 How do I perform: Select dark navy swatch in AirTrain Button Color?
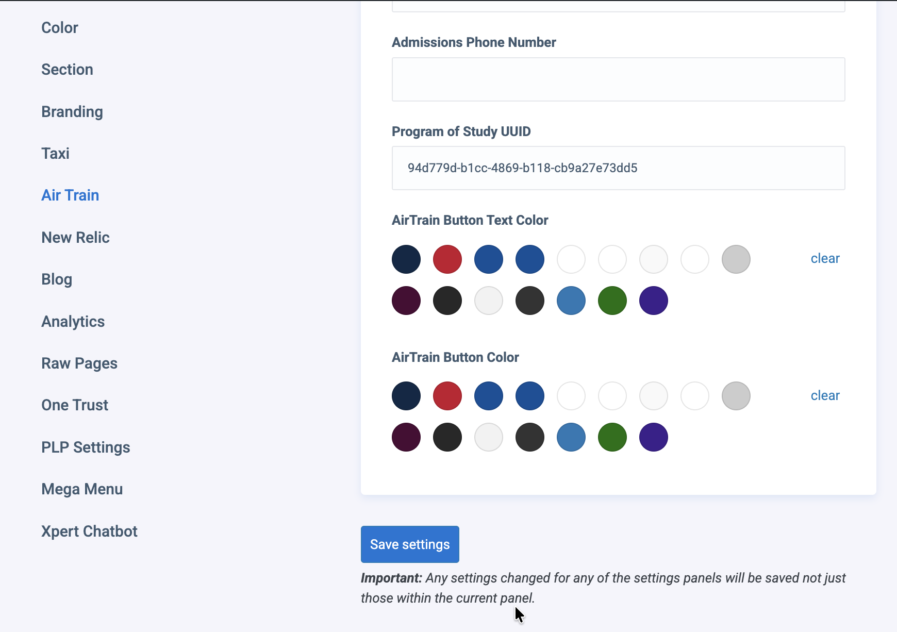click(x=406, y=396)
